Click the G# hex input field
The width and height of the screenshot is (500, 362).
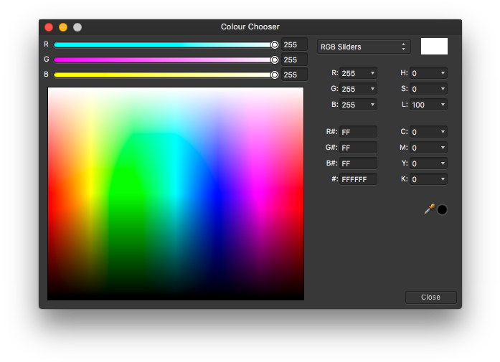pos(358,148)
